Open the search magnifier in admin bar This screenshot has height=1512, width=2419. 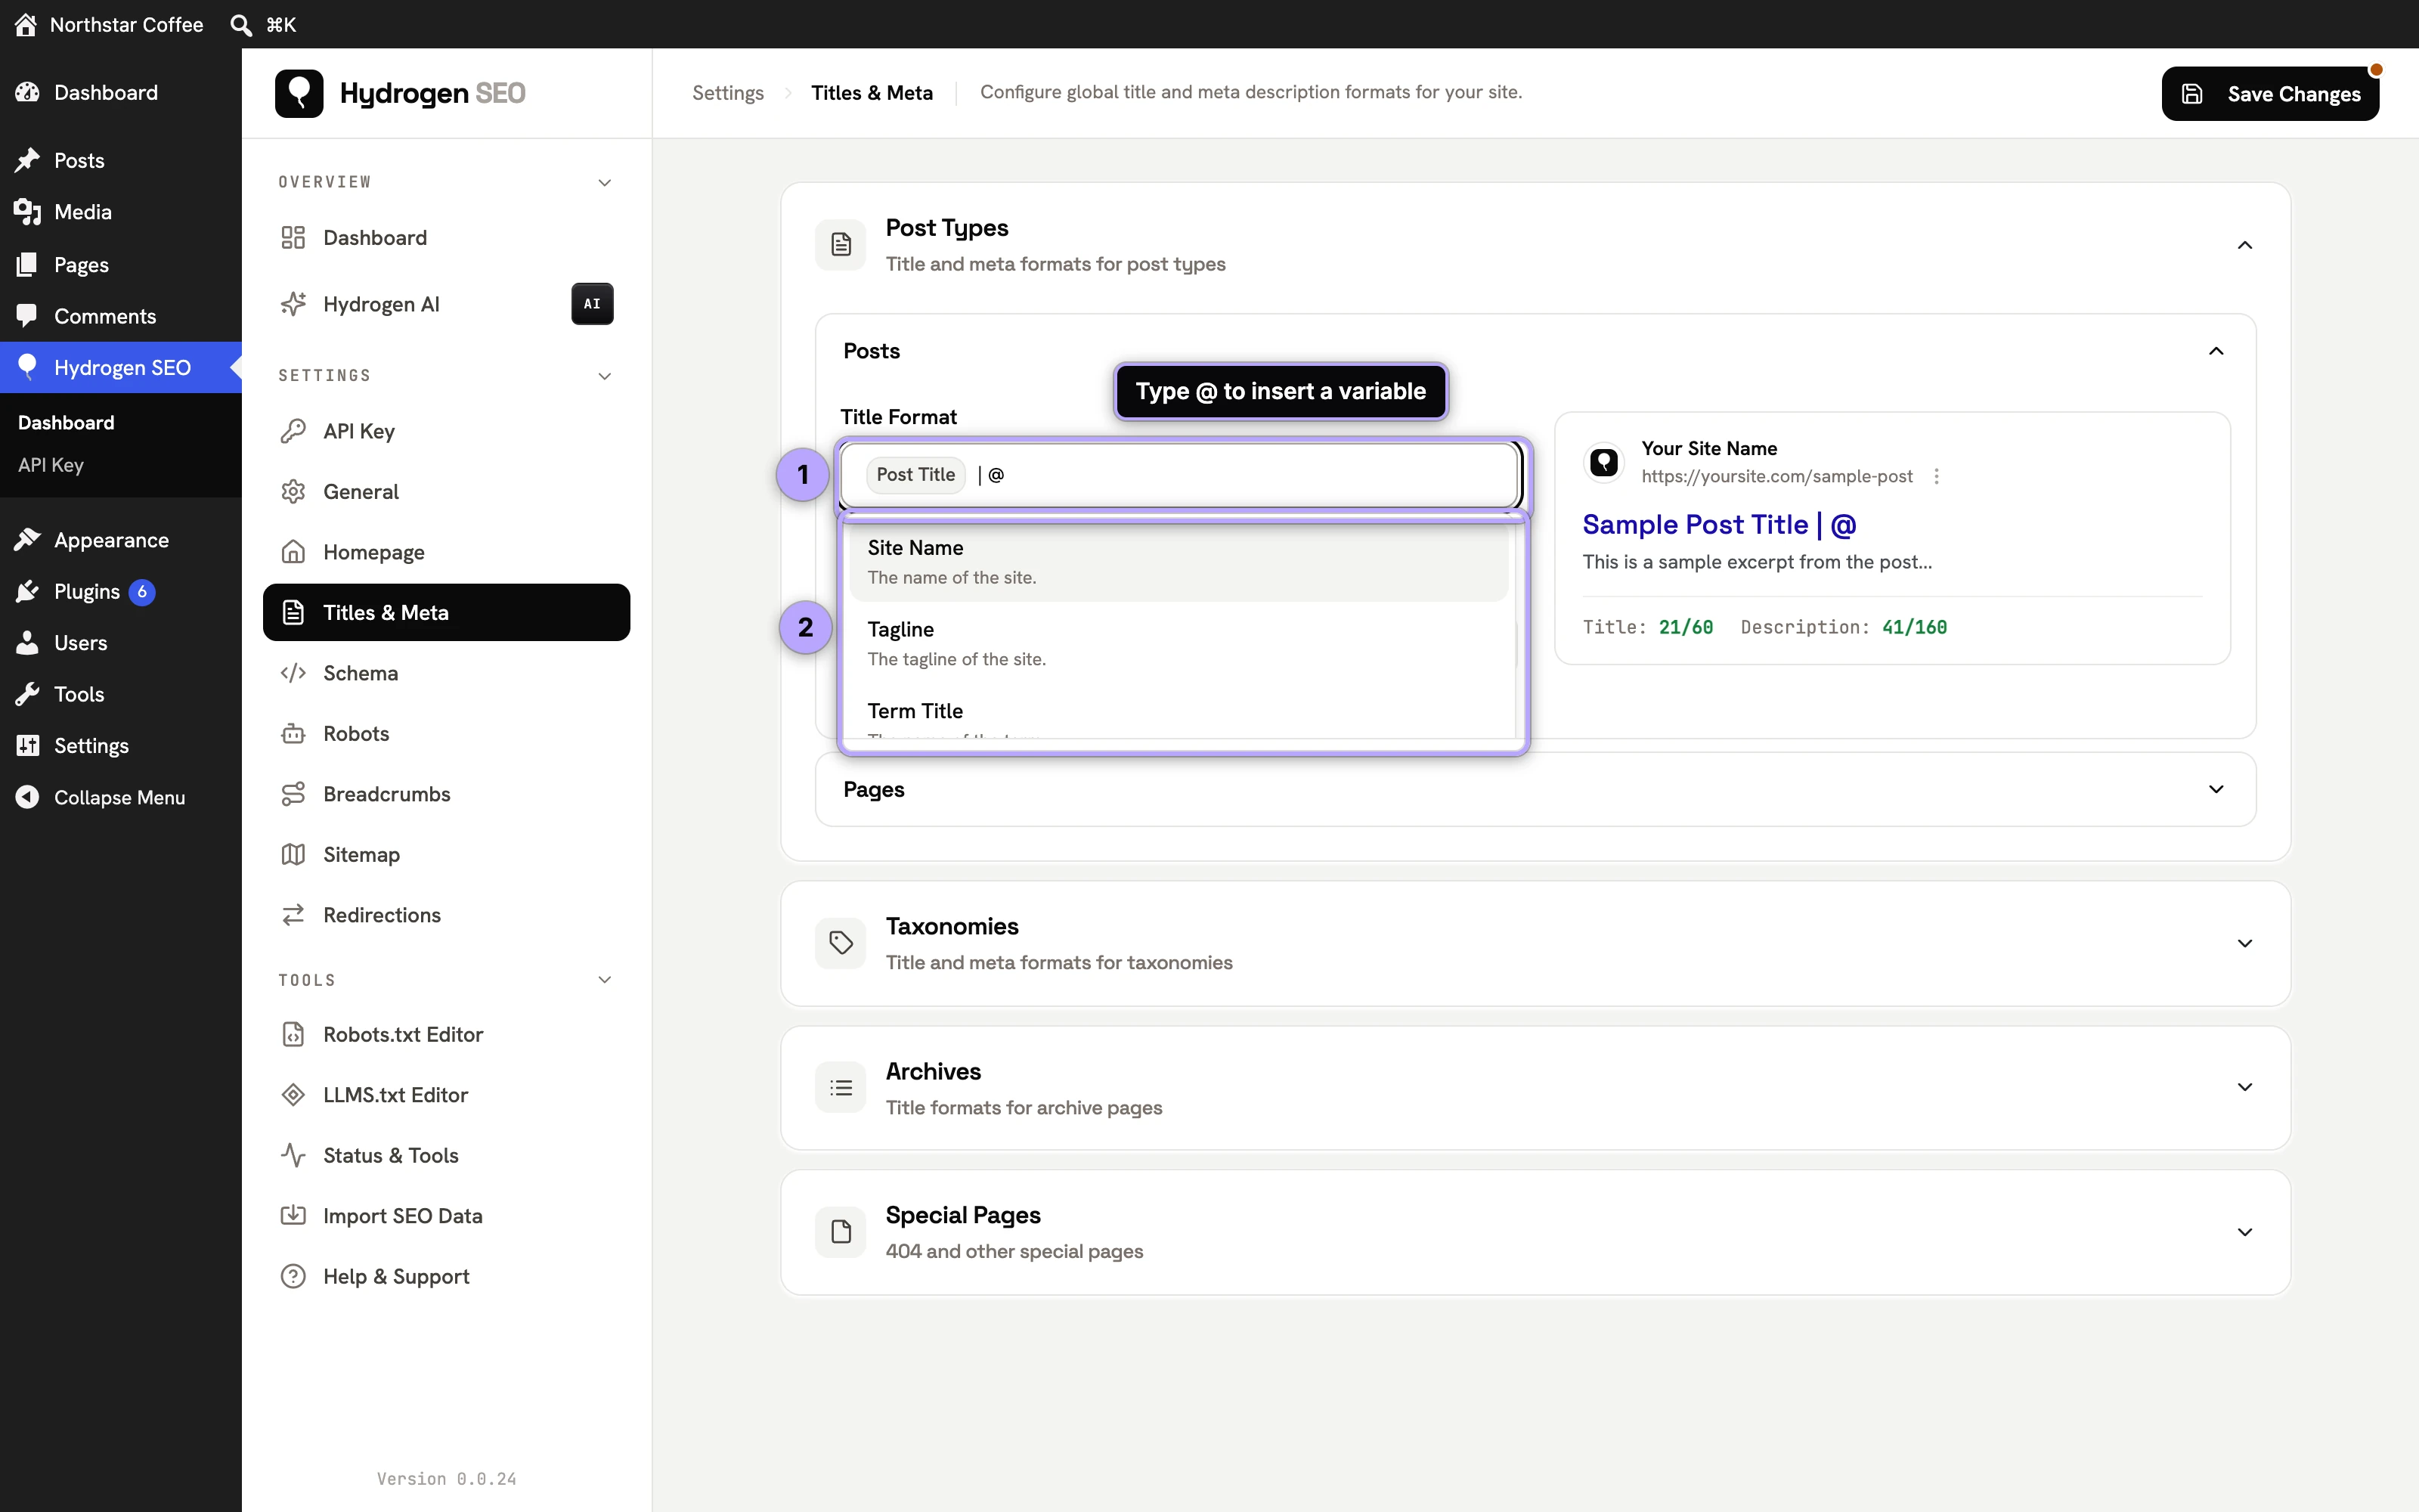click(x=241, y=24)
